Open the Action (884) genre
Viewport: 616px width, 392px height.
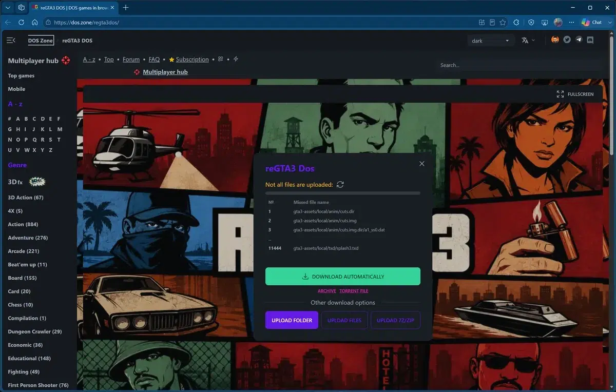click(23, 224)
